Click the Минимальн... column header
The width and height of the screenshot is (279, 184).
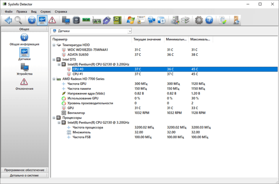(x=176, y=39)
